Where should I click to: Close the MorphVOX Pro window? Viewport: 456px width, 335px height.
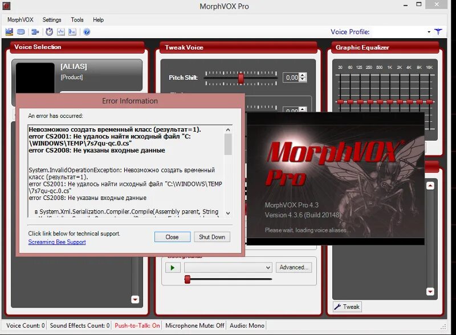437,5
